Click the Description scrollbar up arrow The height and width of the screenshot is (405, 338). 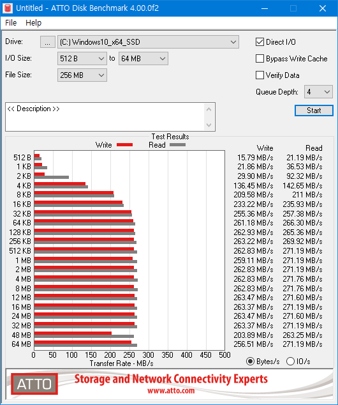tap(209, 109)
